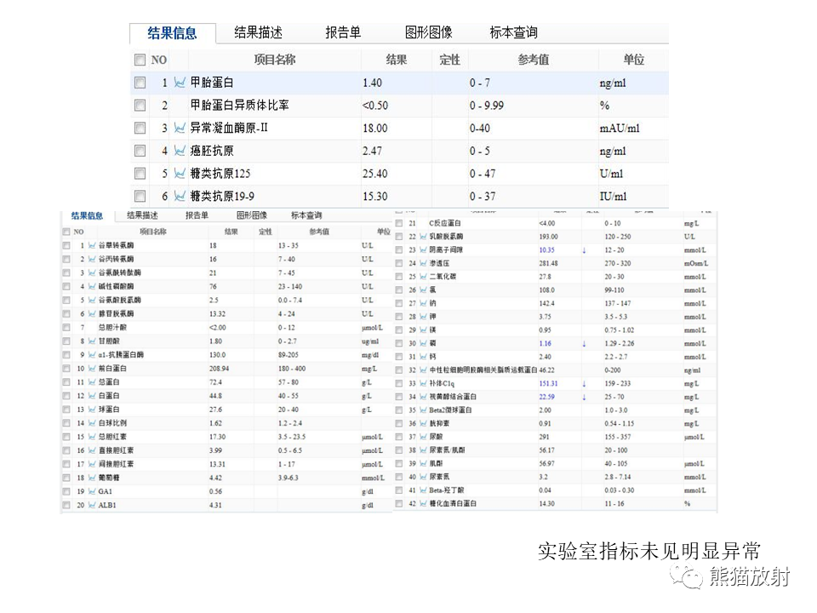817x613 pixels.
Task: Click the 实验室指标未见明显异常 caption
Action: coord(649,551)
